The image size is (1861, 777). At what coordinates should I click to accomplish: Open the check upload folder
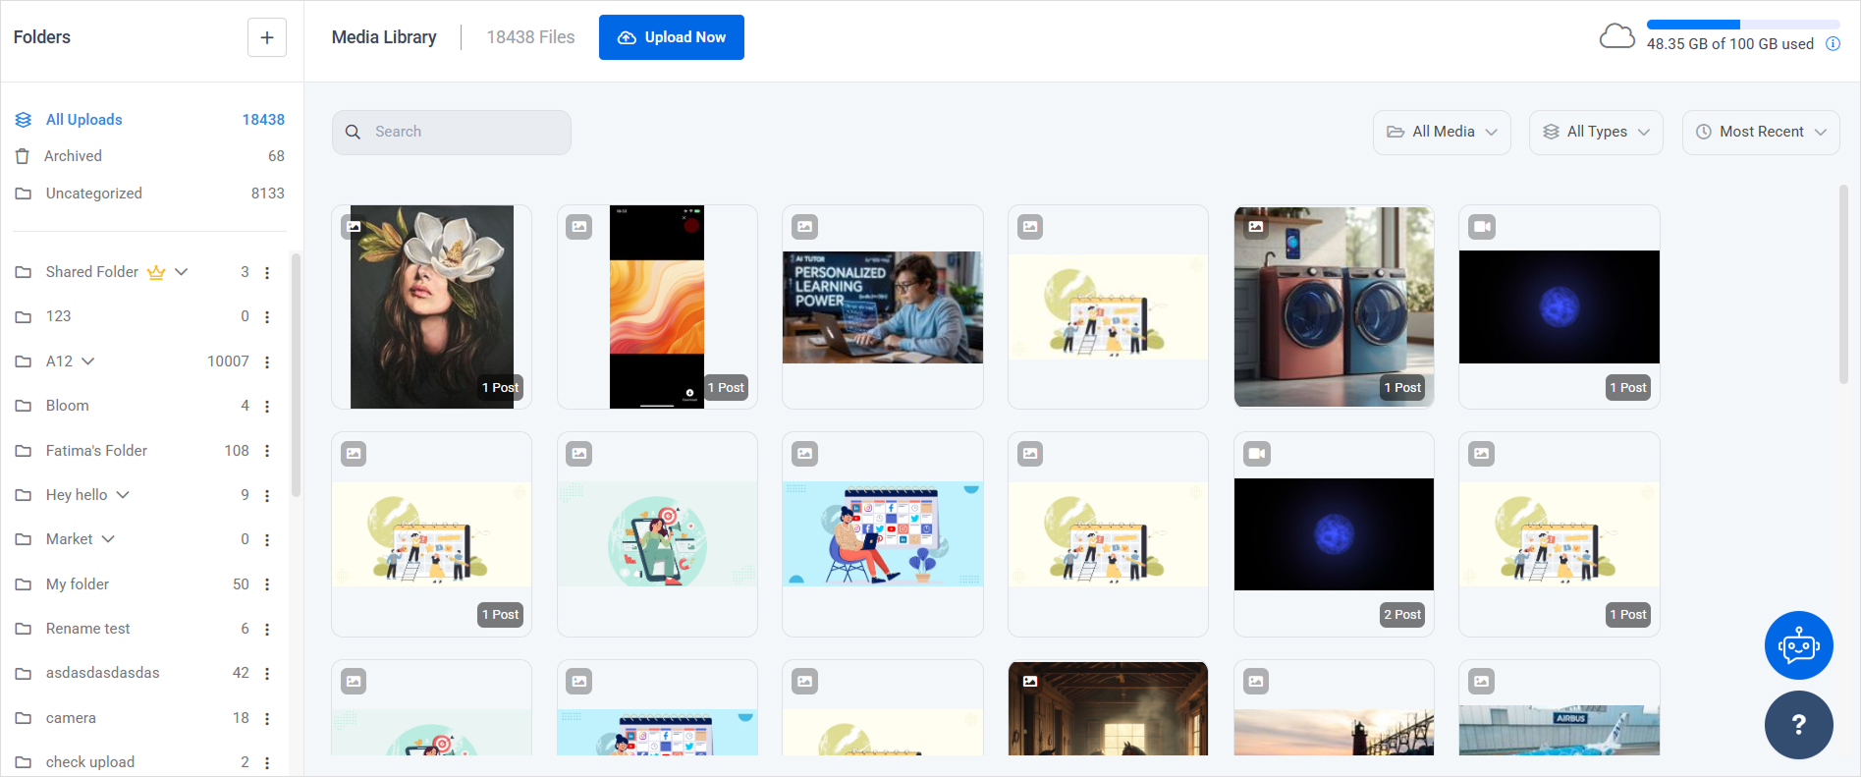tap(90, 762)
